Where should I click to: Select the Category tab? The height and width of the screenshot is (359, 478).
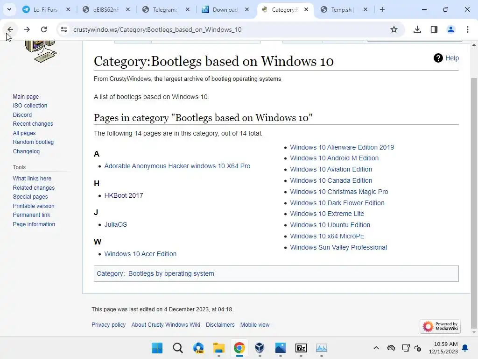(x=285, y=9)
